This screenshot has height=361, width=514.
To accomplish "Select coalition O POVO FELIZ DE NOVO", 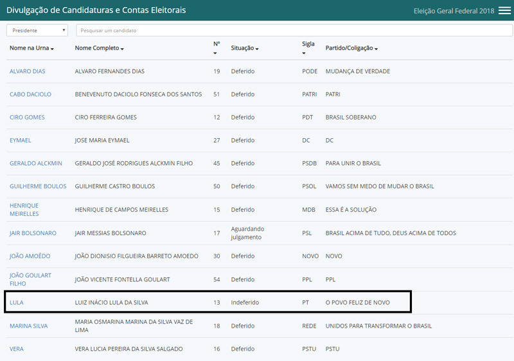I will 357,303.
